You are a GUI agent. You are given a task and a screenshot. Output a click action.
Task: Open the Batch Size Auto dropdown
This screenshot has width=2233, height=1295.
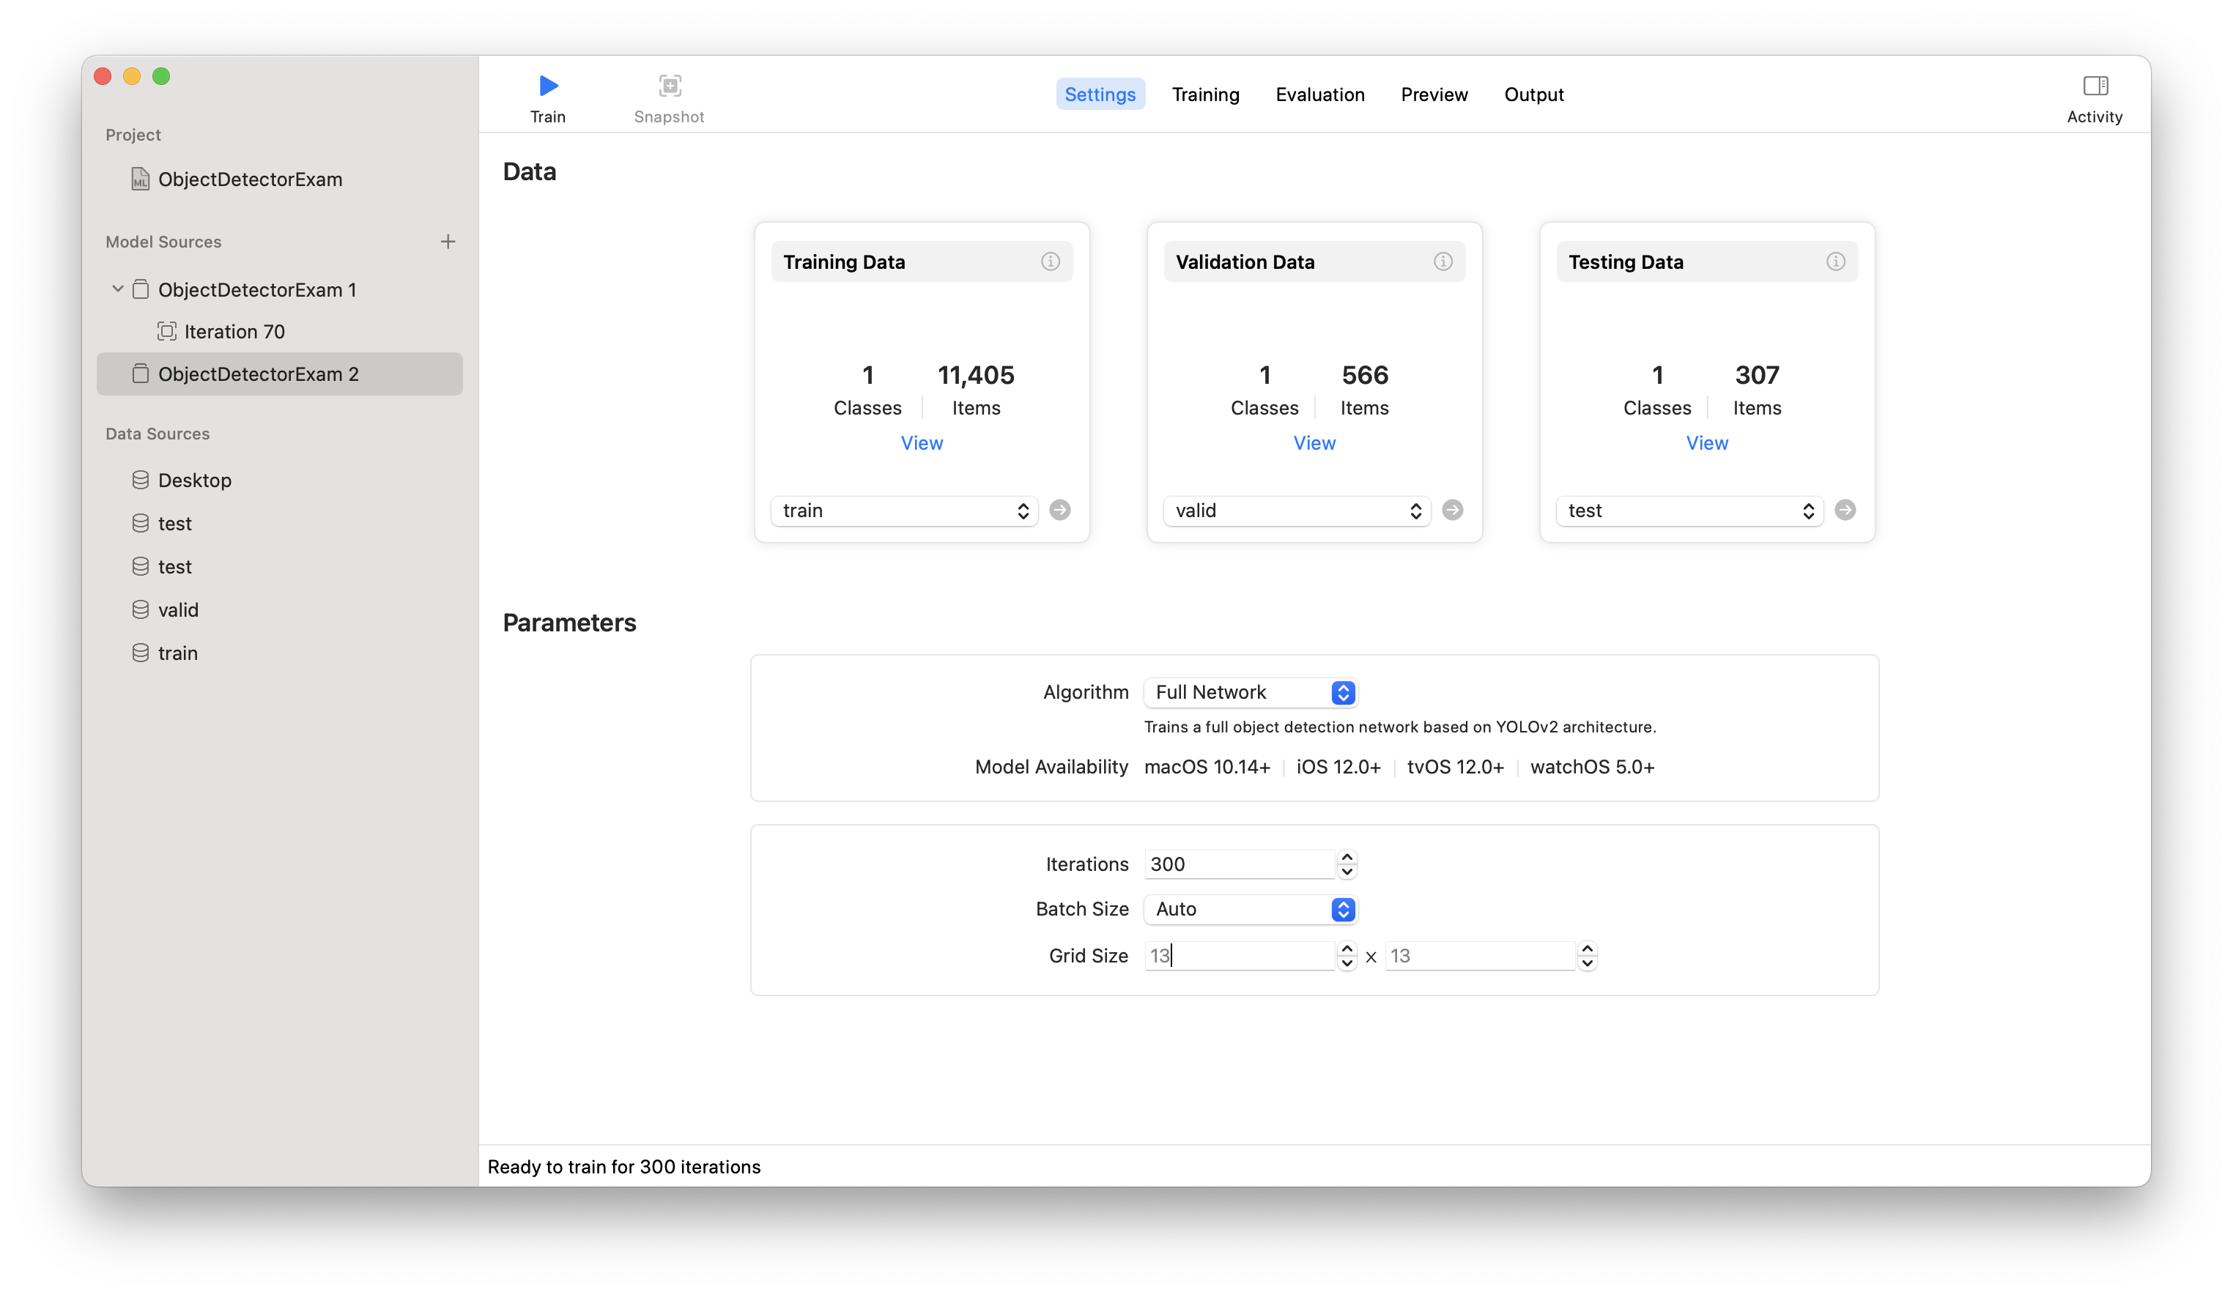[1251, 909]
